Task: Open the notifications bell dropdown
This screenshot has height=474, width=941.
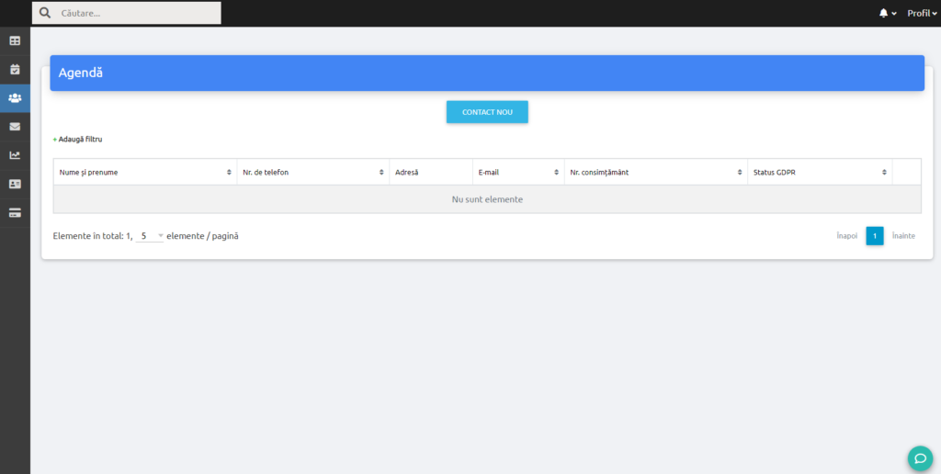Action: pos(888,13)
